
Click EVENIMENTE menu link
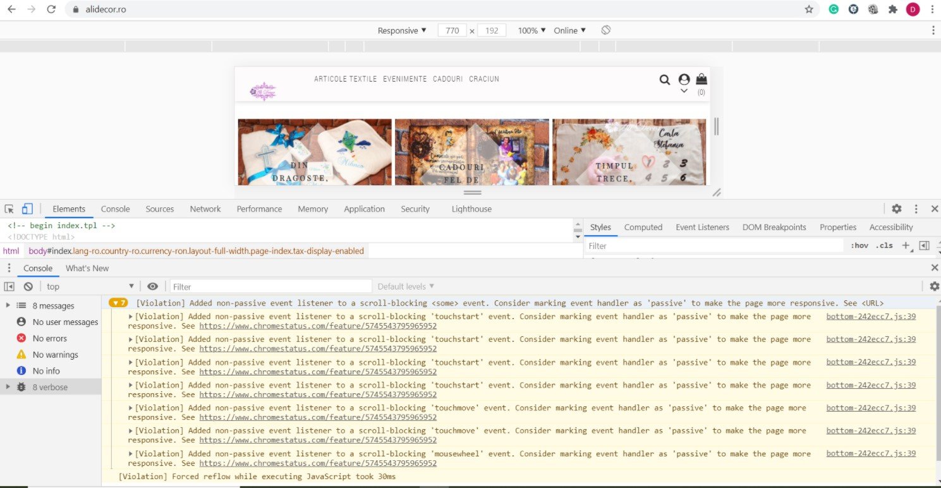405,79
